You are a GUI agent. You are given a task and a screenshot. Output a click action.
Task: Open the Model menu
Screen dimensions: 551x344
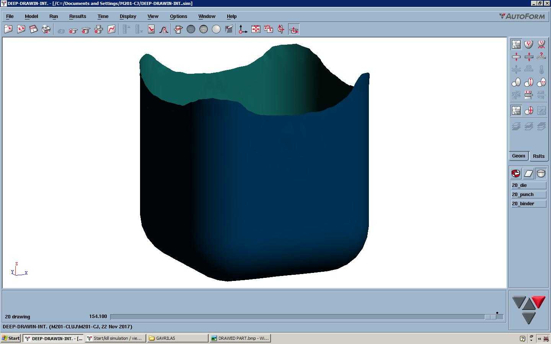click(31, 16)
